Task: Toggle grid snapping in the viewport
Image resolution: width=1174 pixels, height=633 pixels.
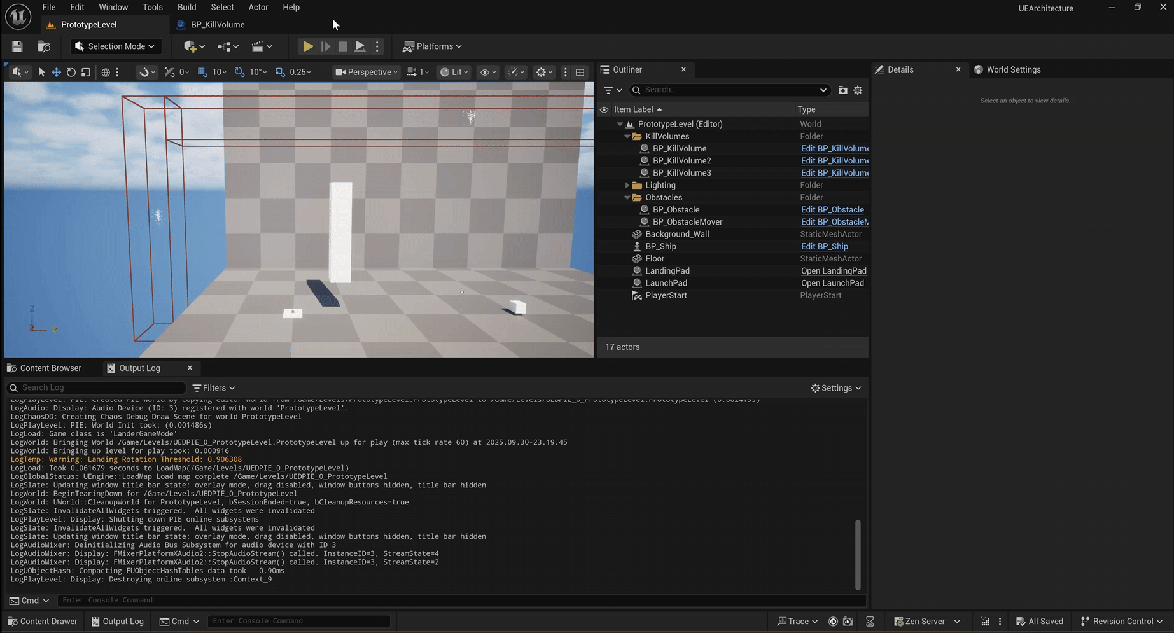Action: 202,72
